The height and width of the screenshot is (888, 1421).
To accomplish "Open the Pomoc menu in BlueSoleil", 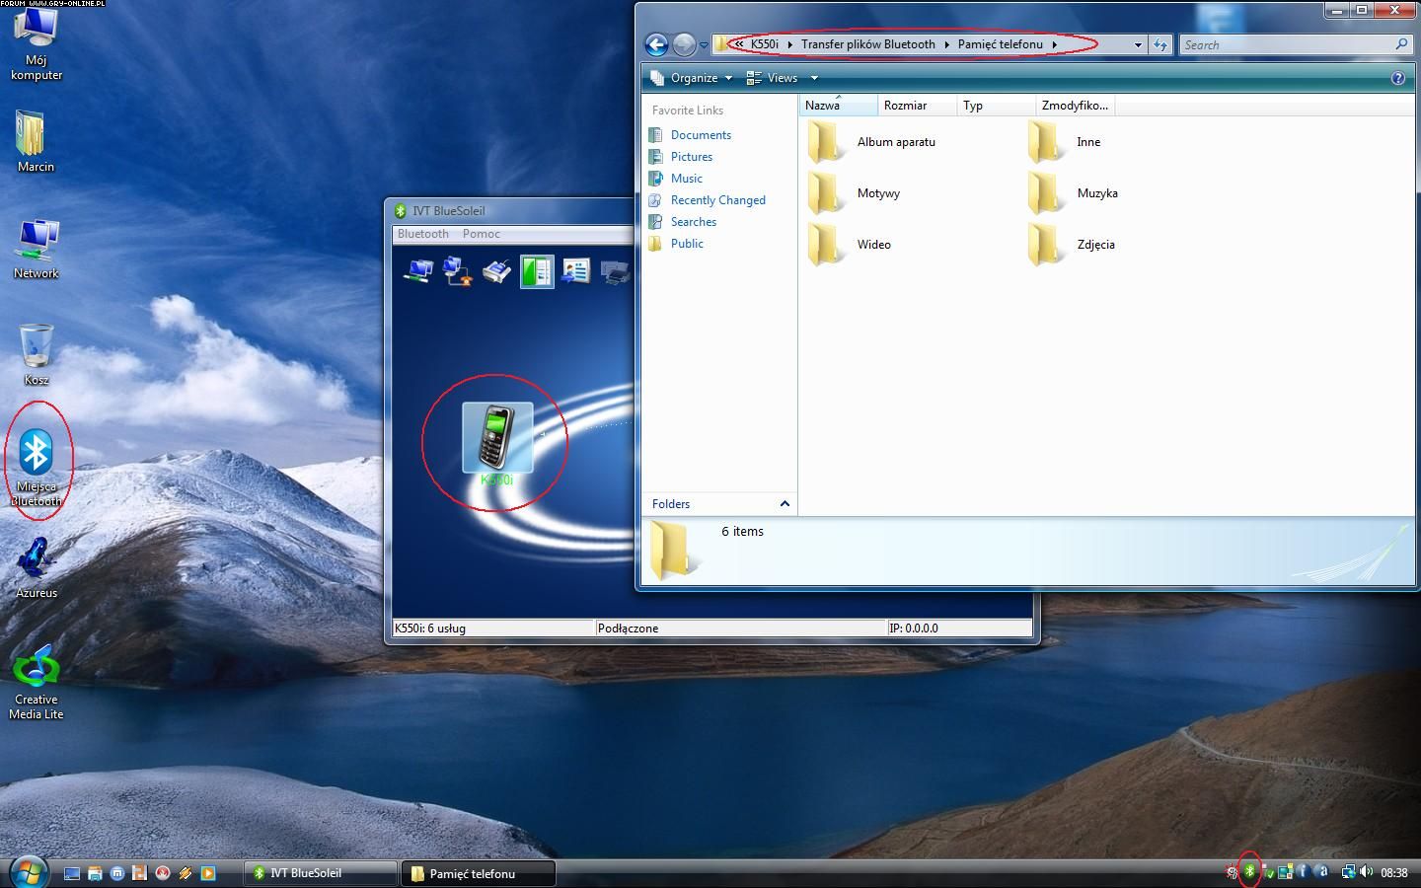I will 482,234.
